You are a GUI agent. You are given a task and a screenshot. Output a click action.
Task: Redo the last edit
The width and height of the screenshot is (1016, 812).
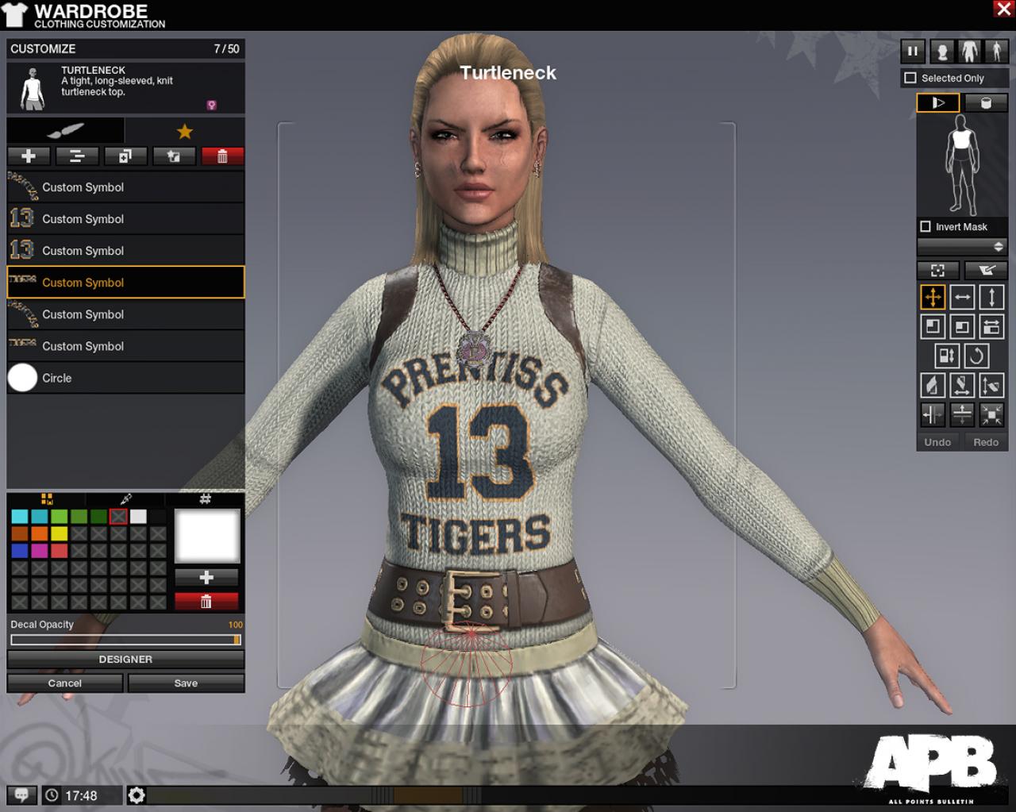click(986, 442)
